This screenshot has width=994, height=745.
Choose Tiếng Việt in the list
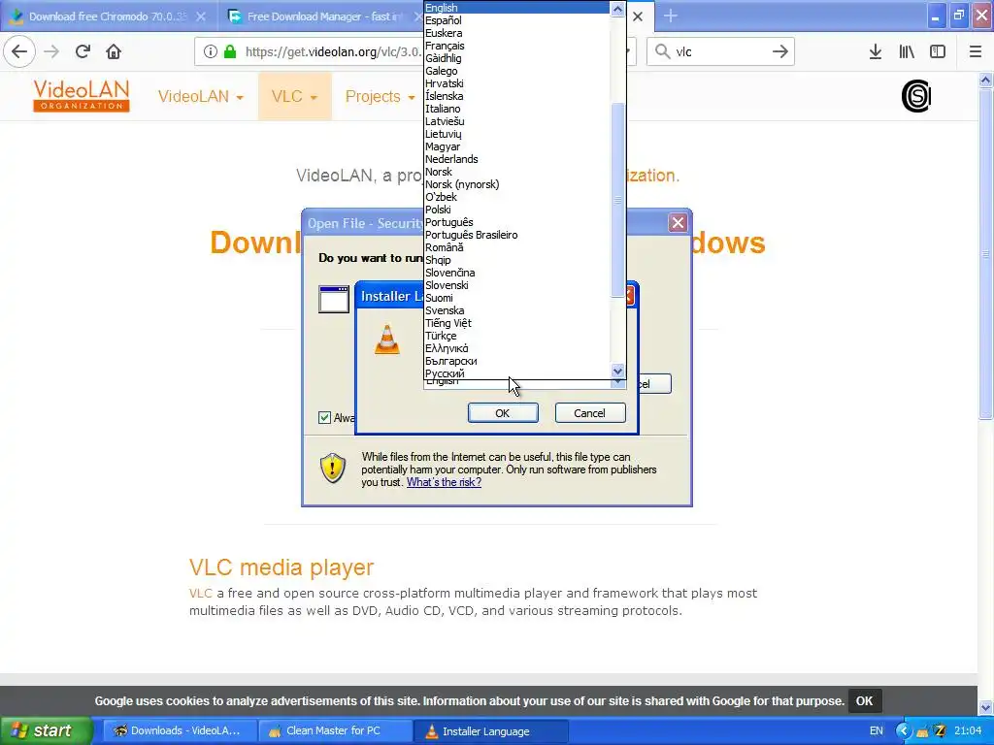[516, 323]
